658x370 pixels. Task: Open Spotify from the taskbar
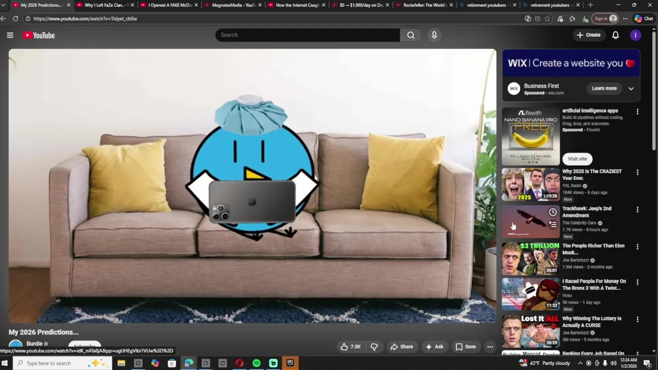coord(257,363)
